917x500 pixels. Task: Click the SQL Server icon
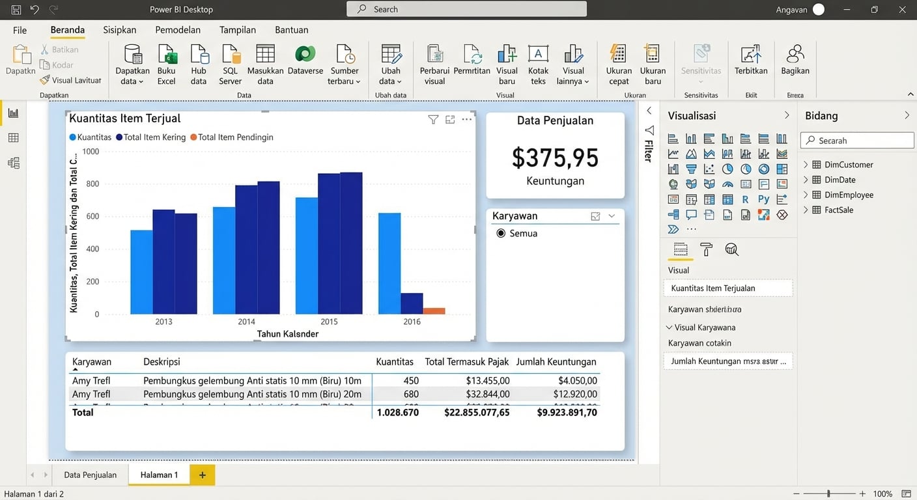point(230,64)
